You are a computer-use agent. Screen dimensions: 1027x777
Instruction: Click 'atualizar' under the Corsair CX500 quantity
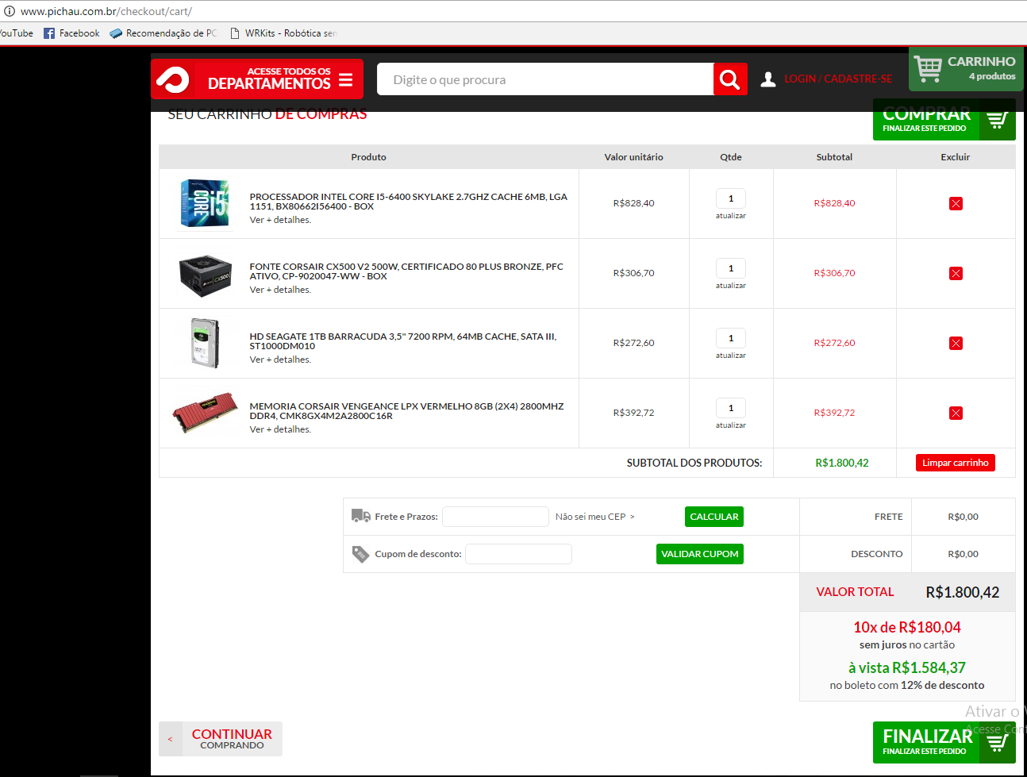[x=731, y=286]
